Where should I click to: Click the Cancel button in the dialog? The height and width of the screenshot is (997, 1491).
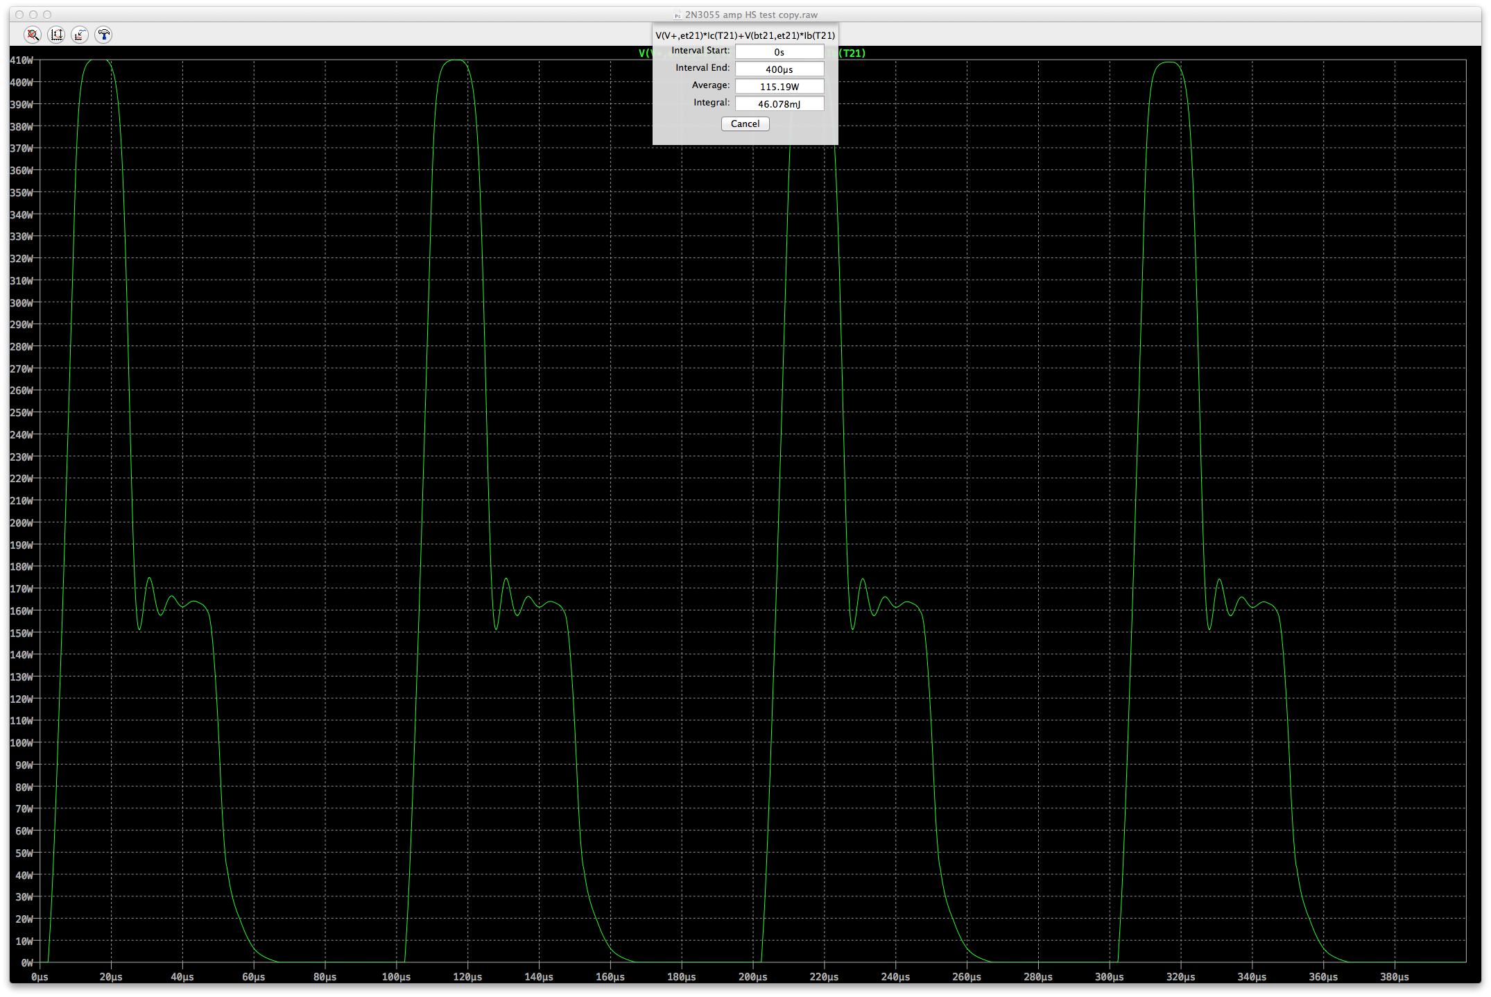click(x=745, y=123)
